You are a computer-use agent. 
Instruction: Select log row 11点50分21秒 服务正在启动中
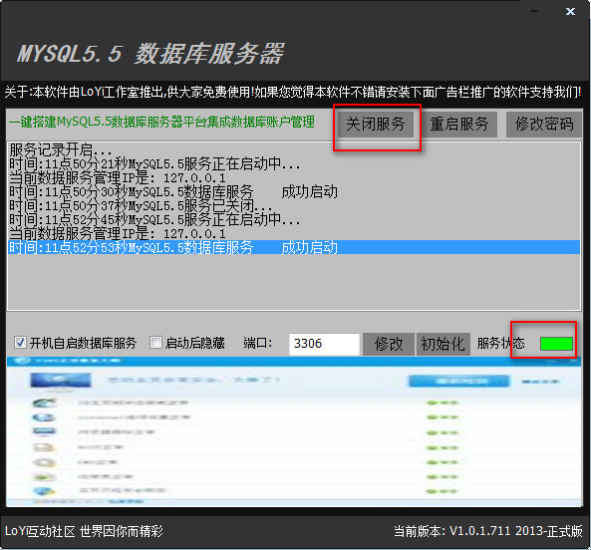(x=294, y=164)
